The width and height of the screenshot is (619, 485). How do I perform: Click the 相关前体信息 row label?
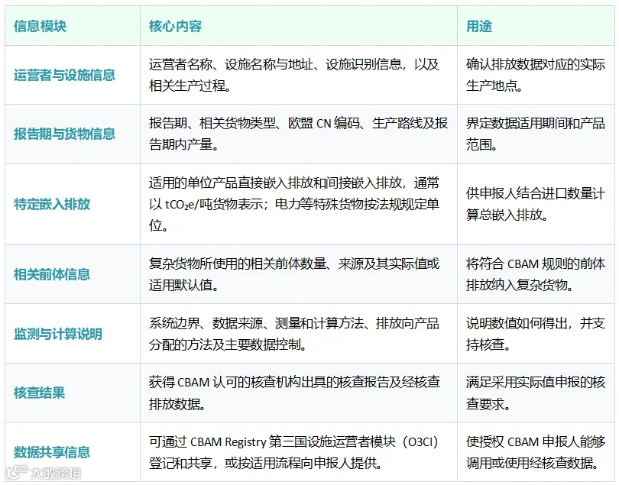[x=52, y=275]
